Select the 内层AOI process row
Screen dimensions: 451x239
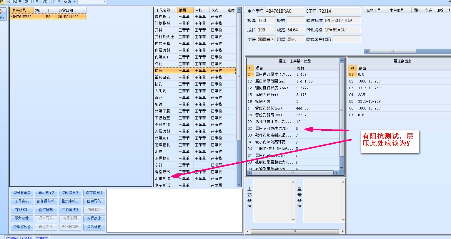click(195, 57)
